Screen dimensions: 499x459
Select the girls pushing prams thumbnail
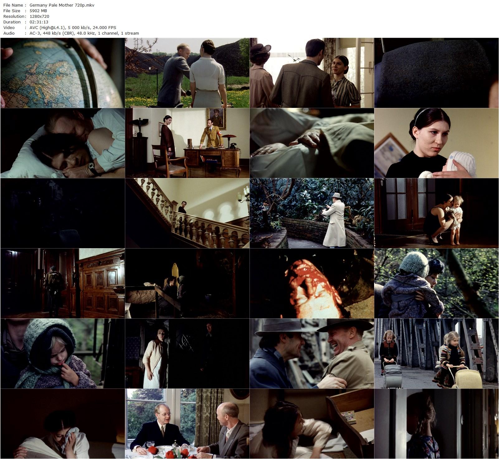[x=436, y=354]
